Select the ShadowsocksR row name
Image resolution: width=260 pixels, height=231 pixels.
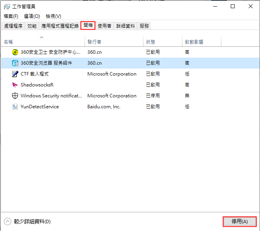37,85
